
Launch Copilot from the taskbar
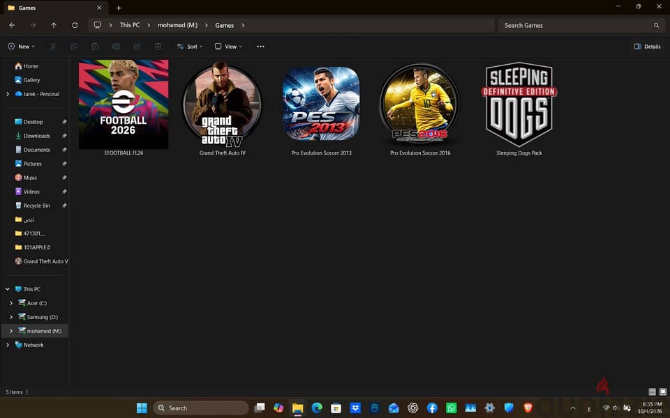(x=278, y=408)
